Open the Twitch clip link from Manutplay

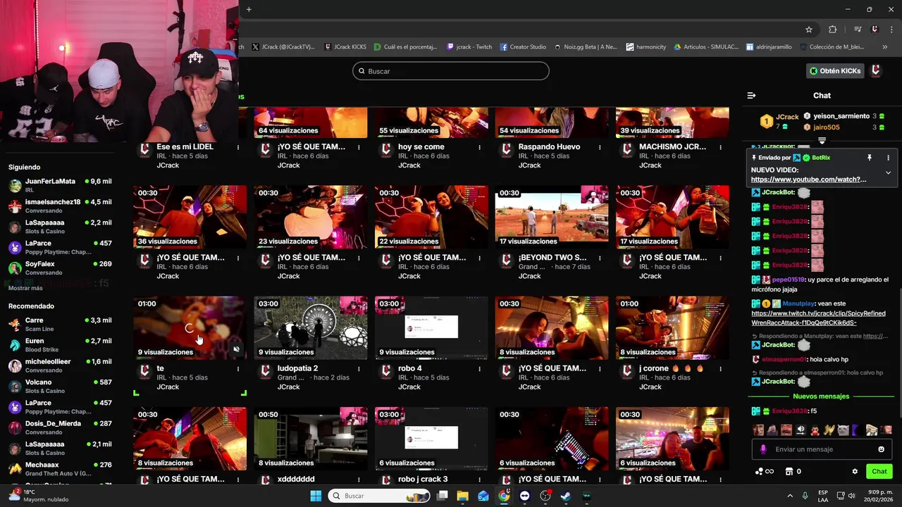click(818, 318)
